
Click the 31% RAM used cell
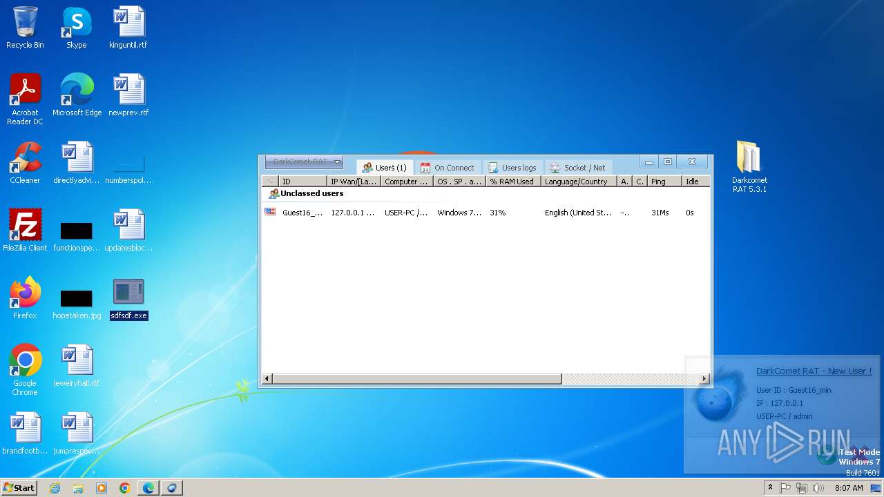497,213
